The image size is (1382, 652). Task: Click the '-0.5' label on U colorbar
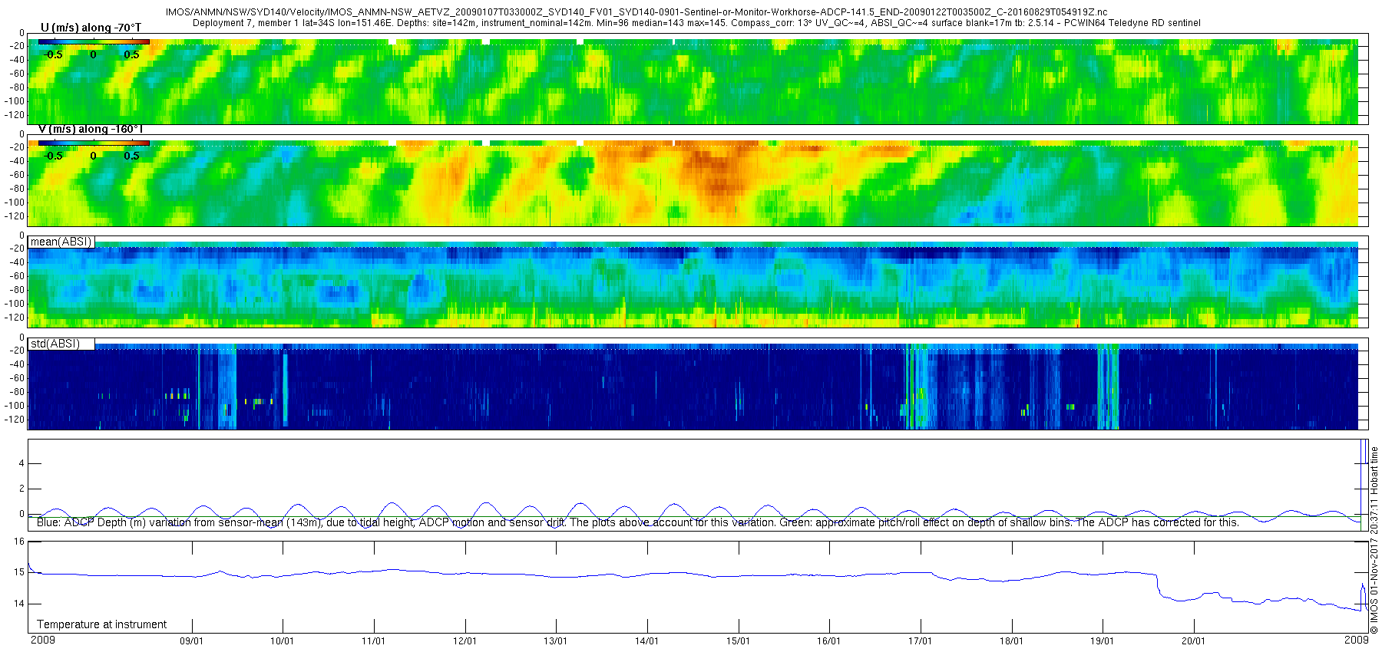coord(53,54)
